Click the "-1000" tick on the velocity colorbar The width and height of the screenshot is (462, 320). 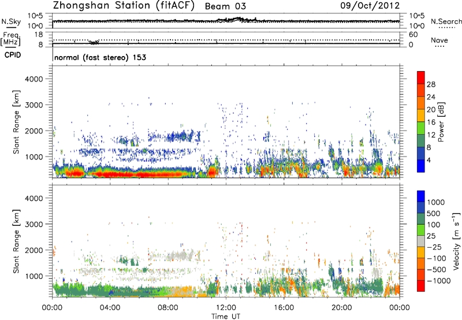pos(439,281)
